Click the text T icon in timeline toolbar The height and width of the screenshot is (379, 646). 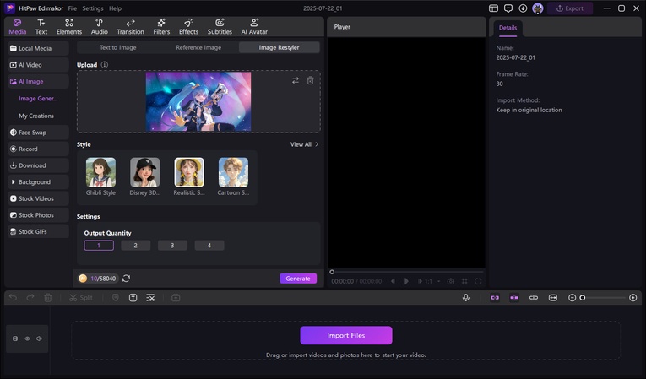tap(133, 298)
